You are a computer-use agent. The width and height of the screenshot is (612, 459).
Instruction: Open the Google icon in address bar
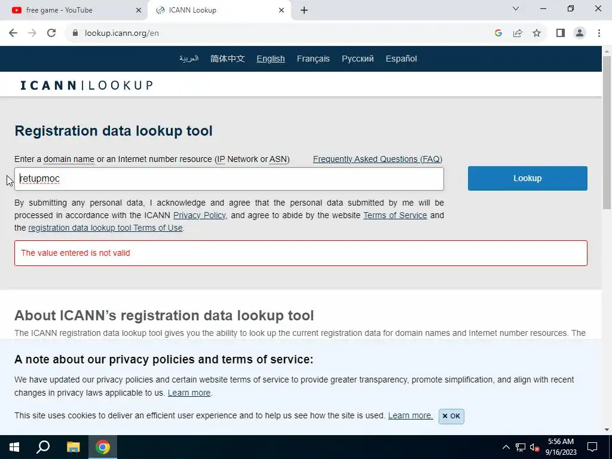pos(498,33)
